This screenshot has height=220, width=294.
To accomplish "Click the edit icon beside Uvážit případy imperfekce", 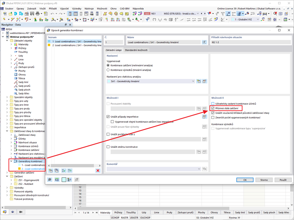I will coord(205,117).
